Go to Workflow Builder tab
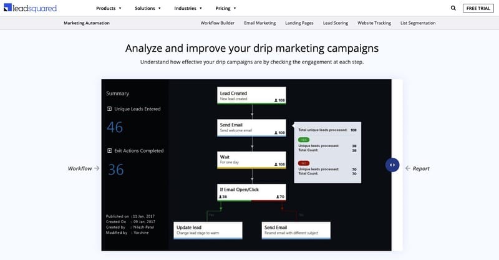499x260 pixels. click(217, 23)
